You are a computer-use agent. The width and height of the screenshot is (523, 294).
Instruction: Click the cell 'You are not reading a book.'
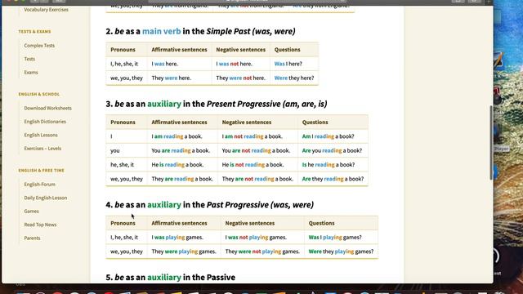(257, 150)
